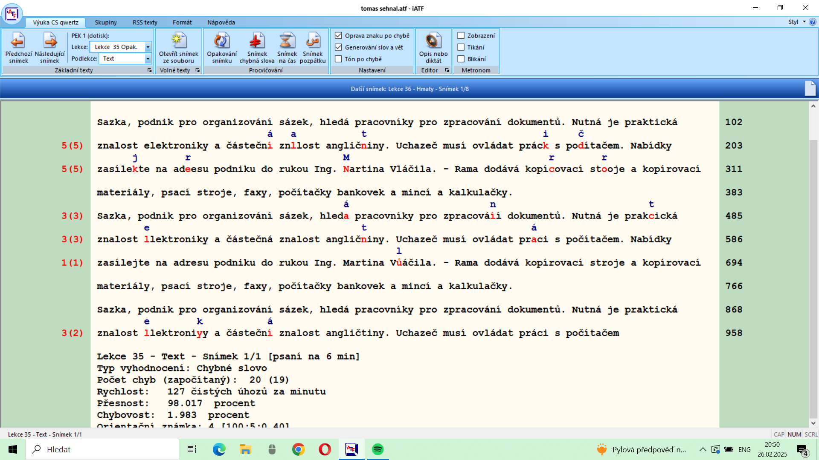Uncheck Oprava znaku po chybě
Image resolution: width=819 pixels, height=460 pixels.
(338, 36)
